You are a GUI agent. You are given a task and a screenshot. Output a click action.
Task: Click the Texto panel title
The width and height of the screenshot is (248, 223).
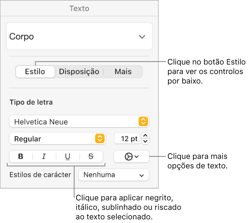pos(79,8)
